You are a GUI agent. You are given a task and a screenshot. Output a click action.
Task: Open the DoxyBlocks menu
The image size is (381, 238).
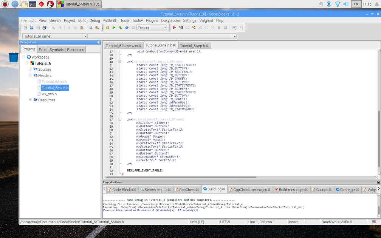coord(170,20)
